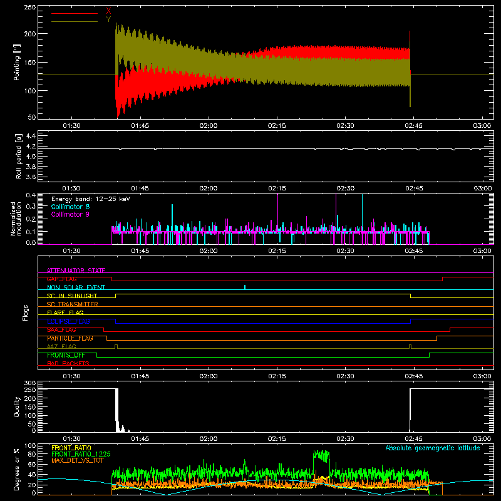The image size is (501, 501).
Task: Click the magenta 'Collimator 9' legend entry
Action: point(70,214)
